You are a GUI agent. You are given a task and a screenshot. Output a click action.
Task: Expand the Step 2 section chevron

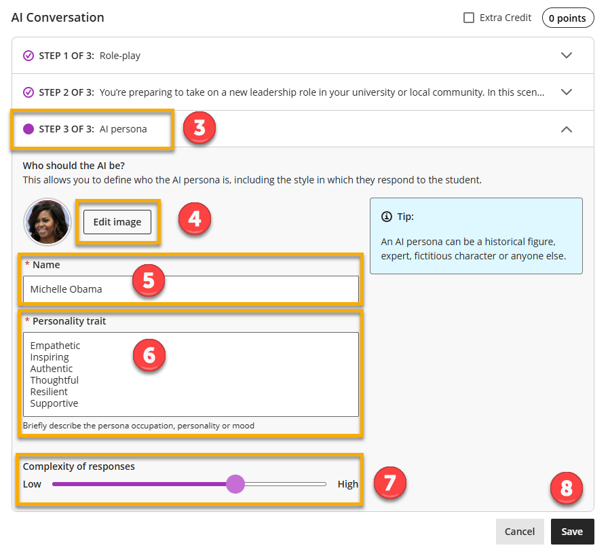tap(567, 92)
